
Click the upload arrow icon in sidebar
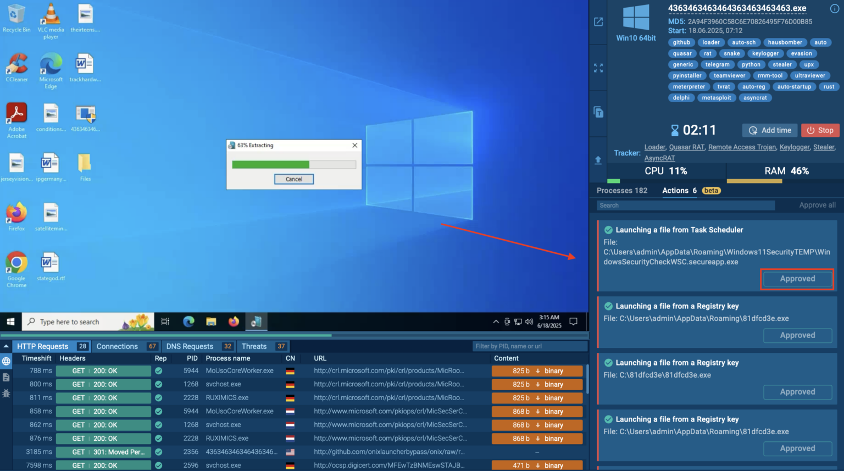click(x=598, y=160)
